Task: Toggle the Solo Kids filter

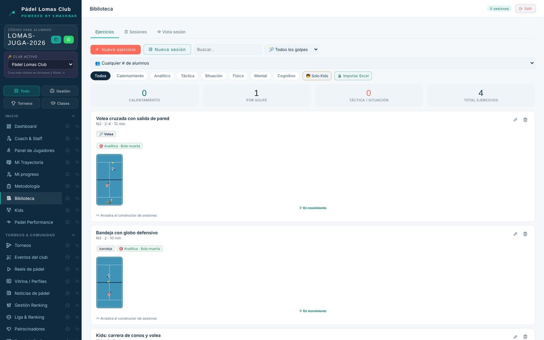Action: coord(317,76)
